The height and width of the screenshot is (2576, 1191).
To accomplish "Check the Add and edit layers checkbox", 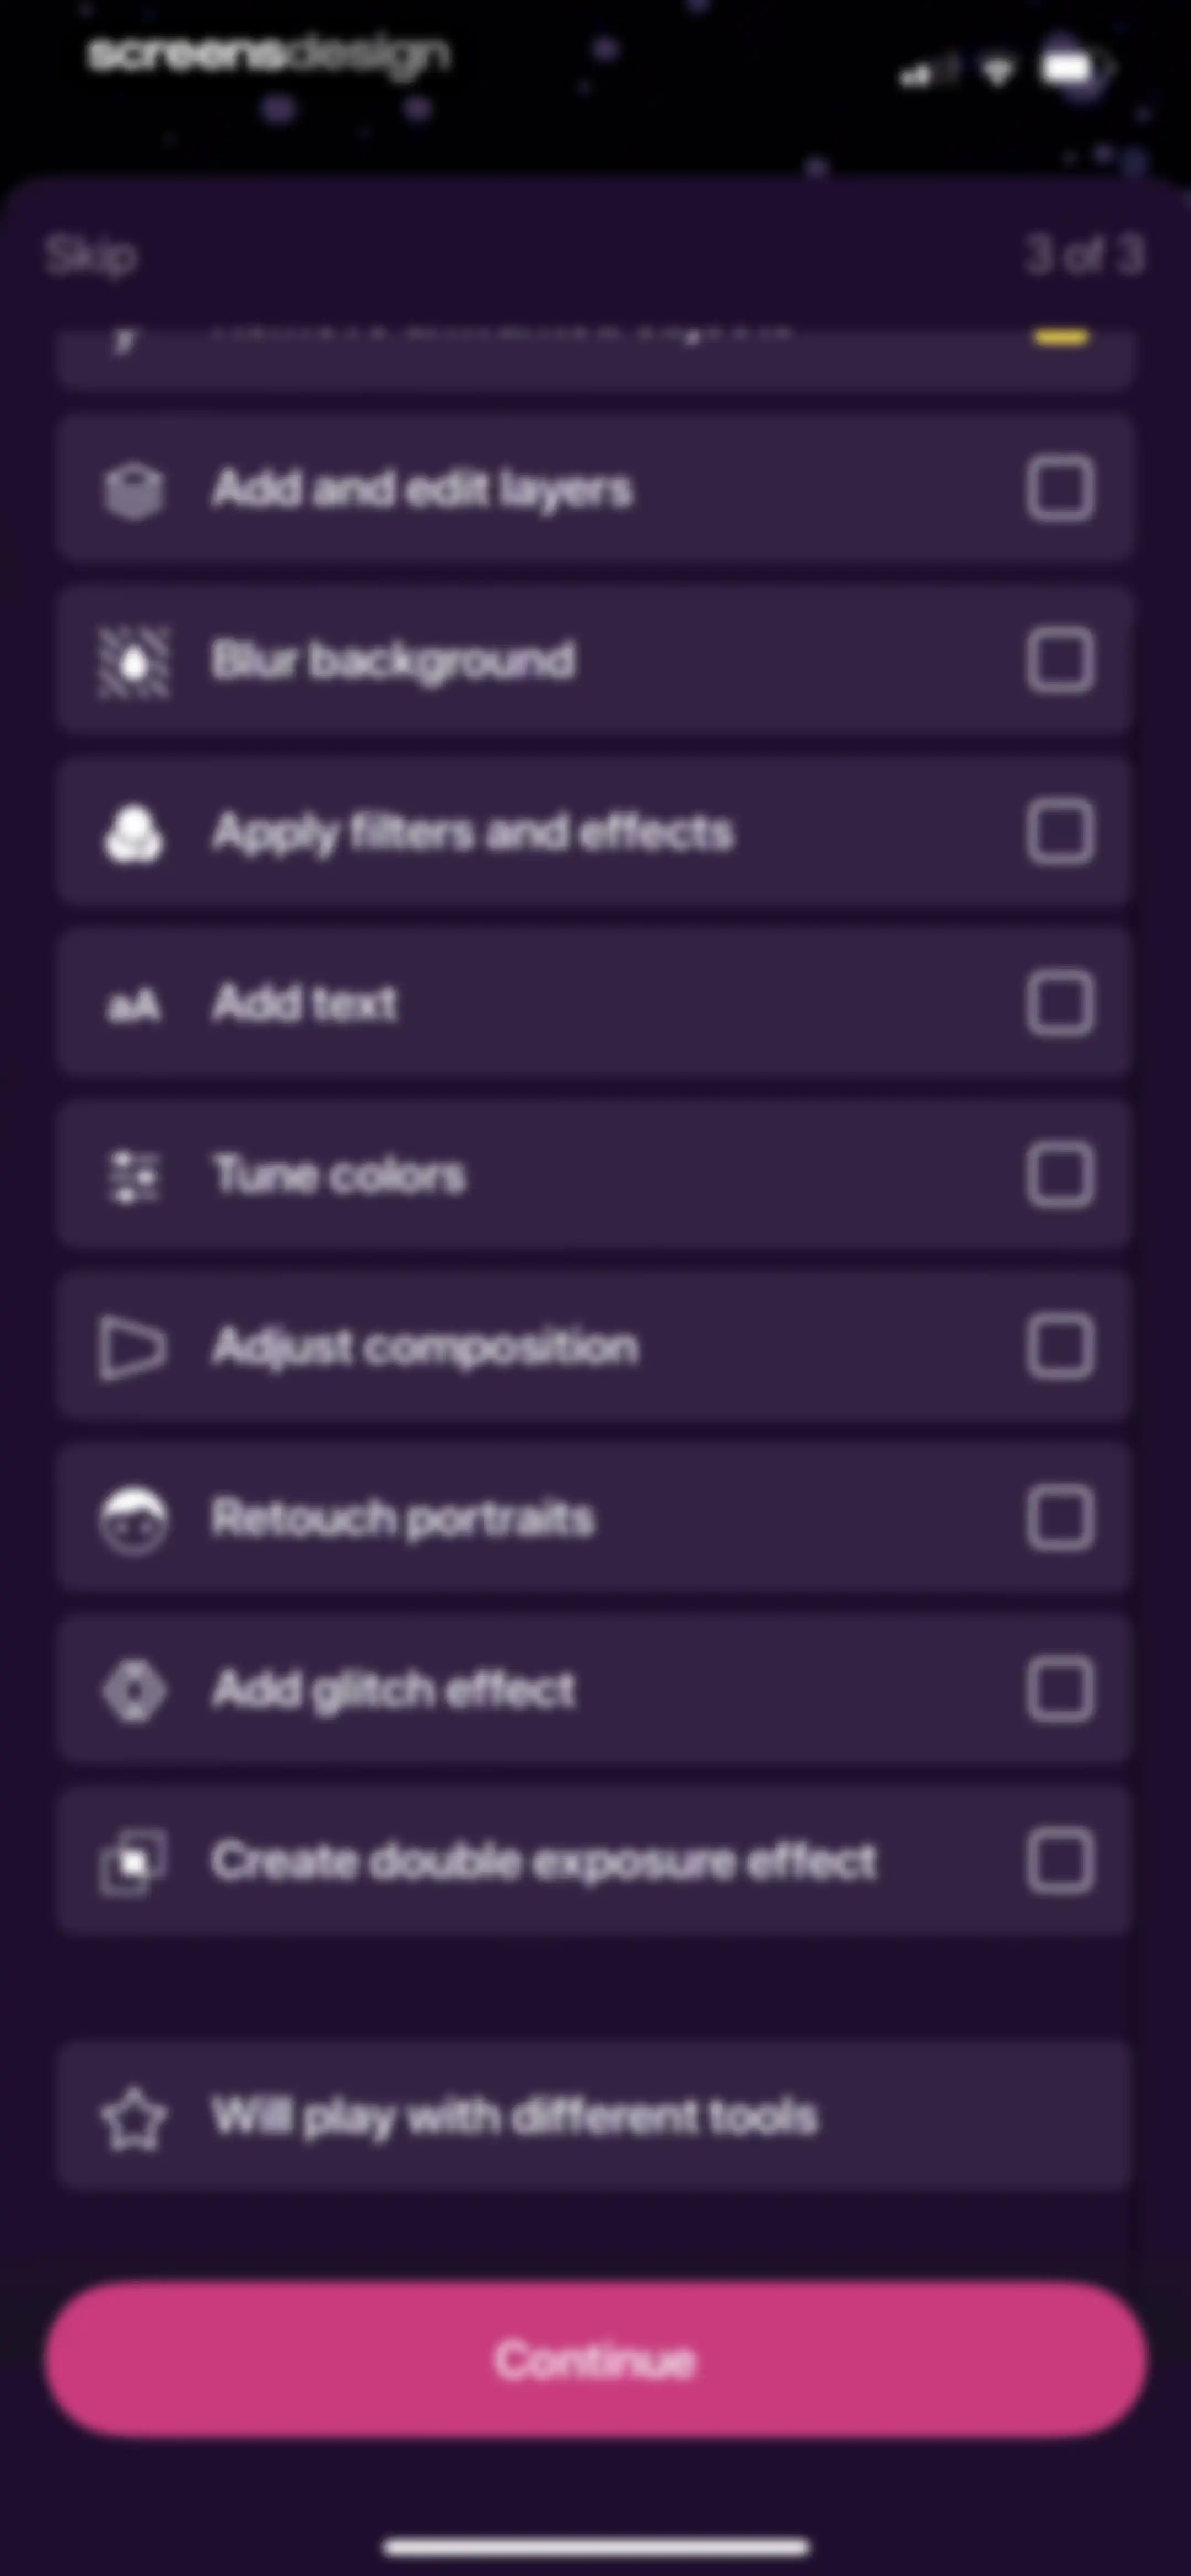I will click(1060, 490).
